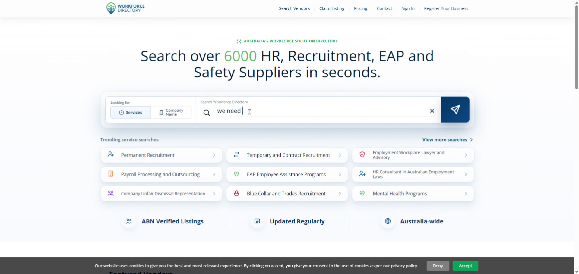Open Temporary and Contract Recruitment chevron
The width and height of the screenshot is (579, 274).
click(x=340, y=155)
